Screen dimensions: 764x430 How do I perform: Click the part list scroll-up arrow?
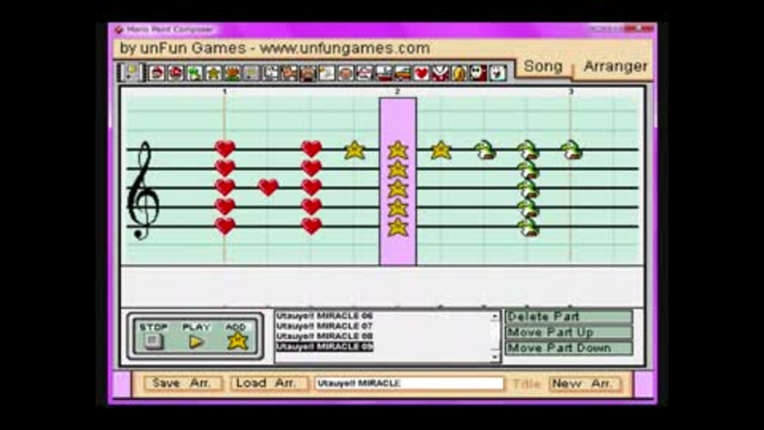pyautogui.click(x=494, y=316)
